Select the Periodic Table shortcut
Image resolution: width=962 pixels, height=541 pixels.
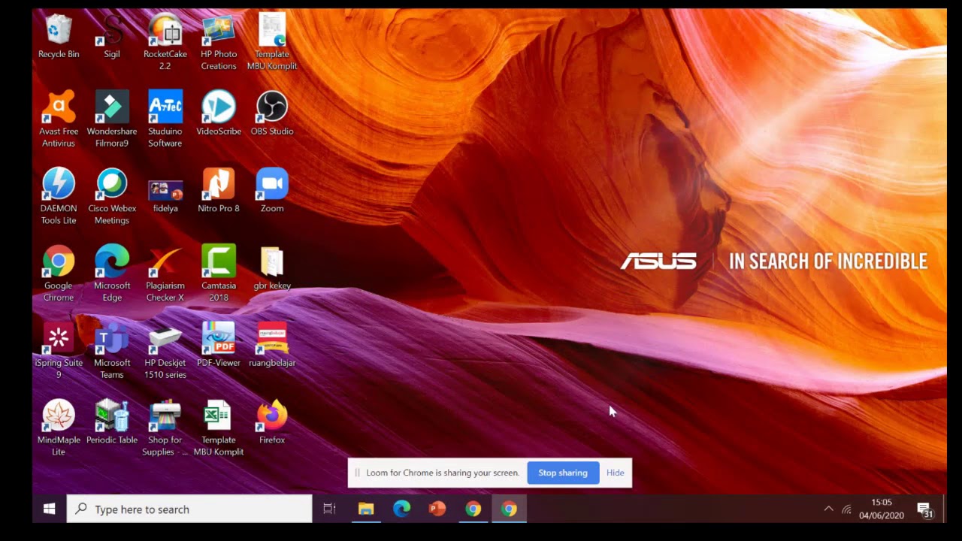[x=112, y=423]
